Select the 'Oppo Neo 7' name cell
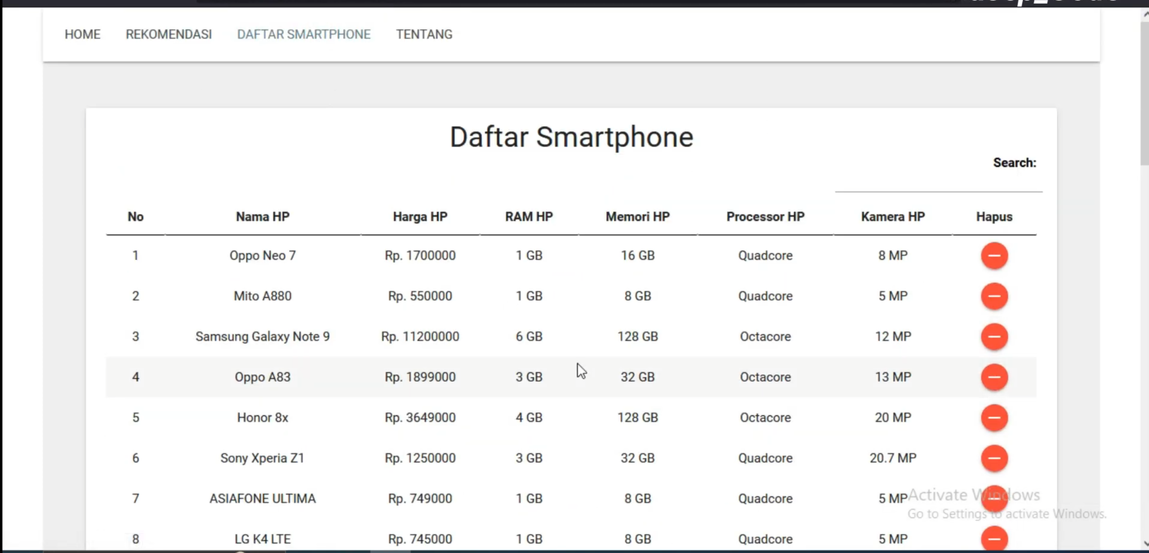Image resolution: width=1149 pixels, height=553 pixels. click(x=263, y=255)
